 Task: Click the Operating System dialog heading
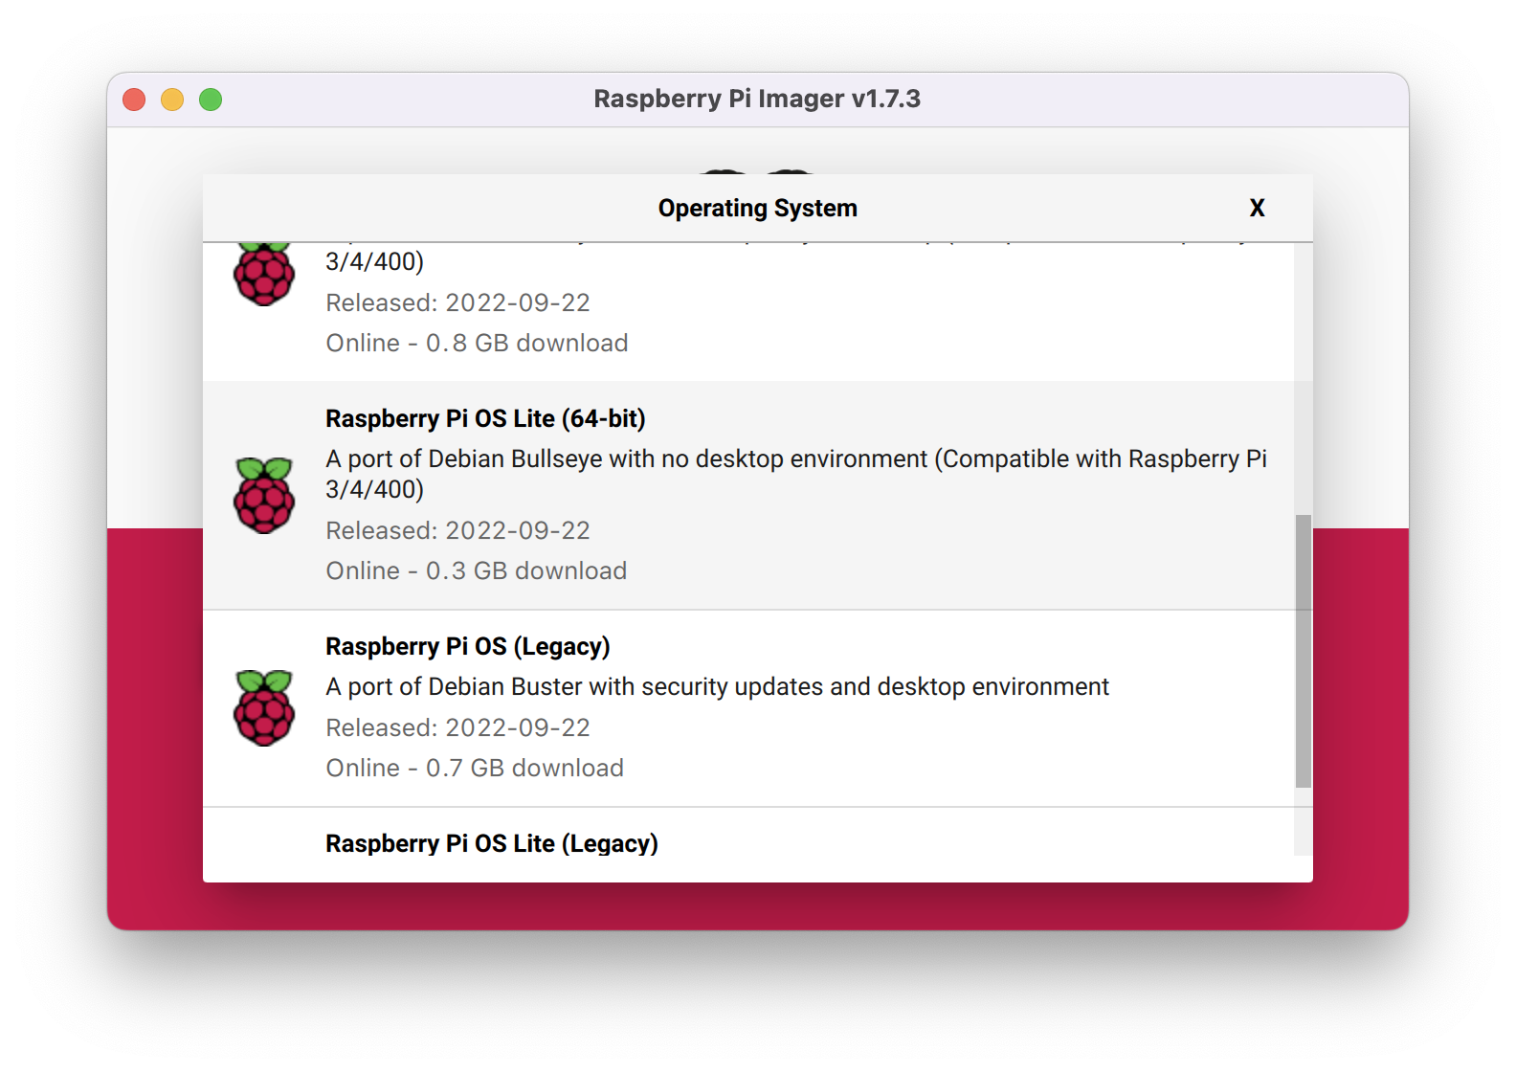[757, 208]
